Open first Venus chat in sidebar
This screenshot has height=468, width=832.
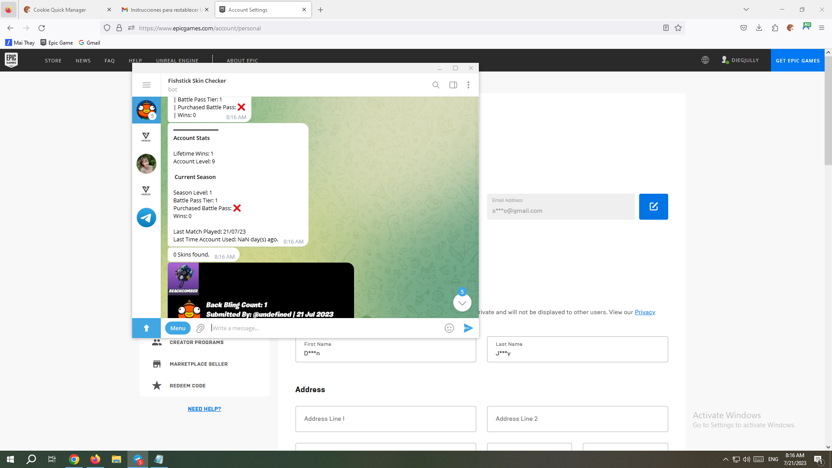146,137
